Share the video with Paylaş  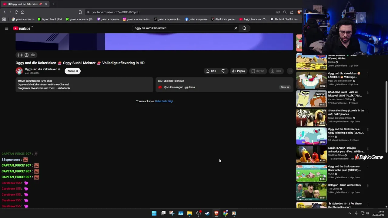pyautogui.click(x=238, y=71)
